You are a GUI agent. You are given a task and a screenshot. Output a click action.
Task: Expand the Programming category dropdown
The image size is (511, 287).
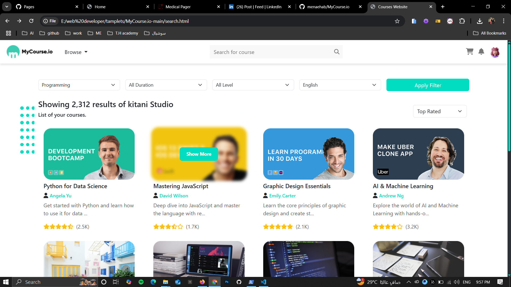[79, 85]
